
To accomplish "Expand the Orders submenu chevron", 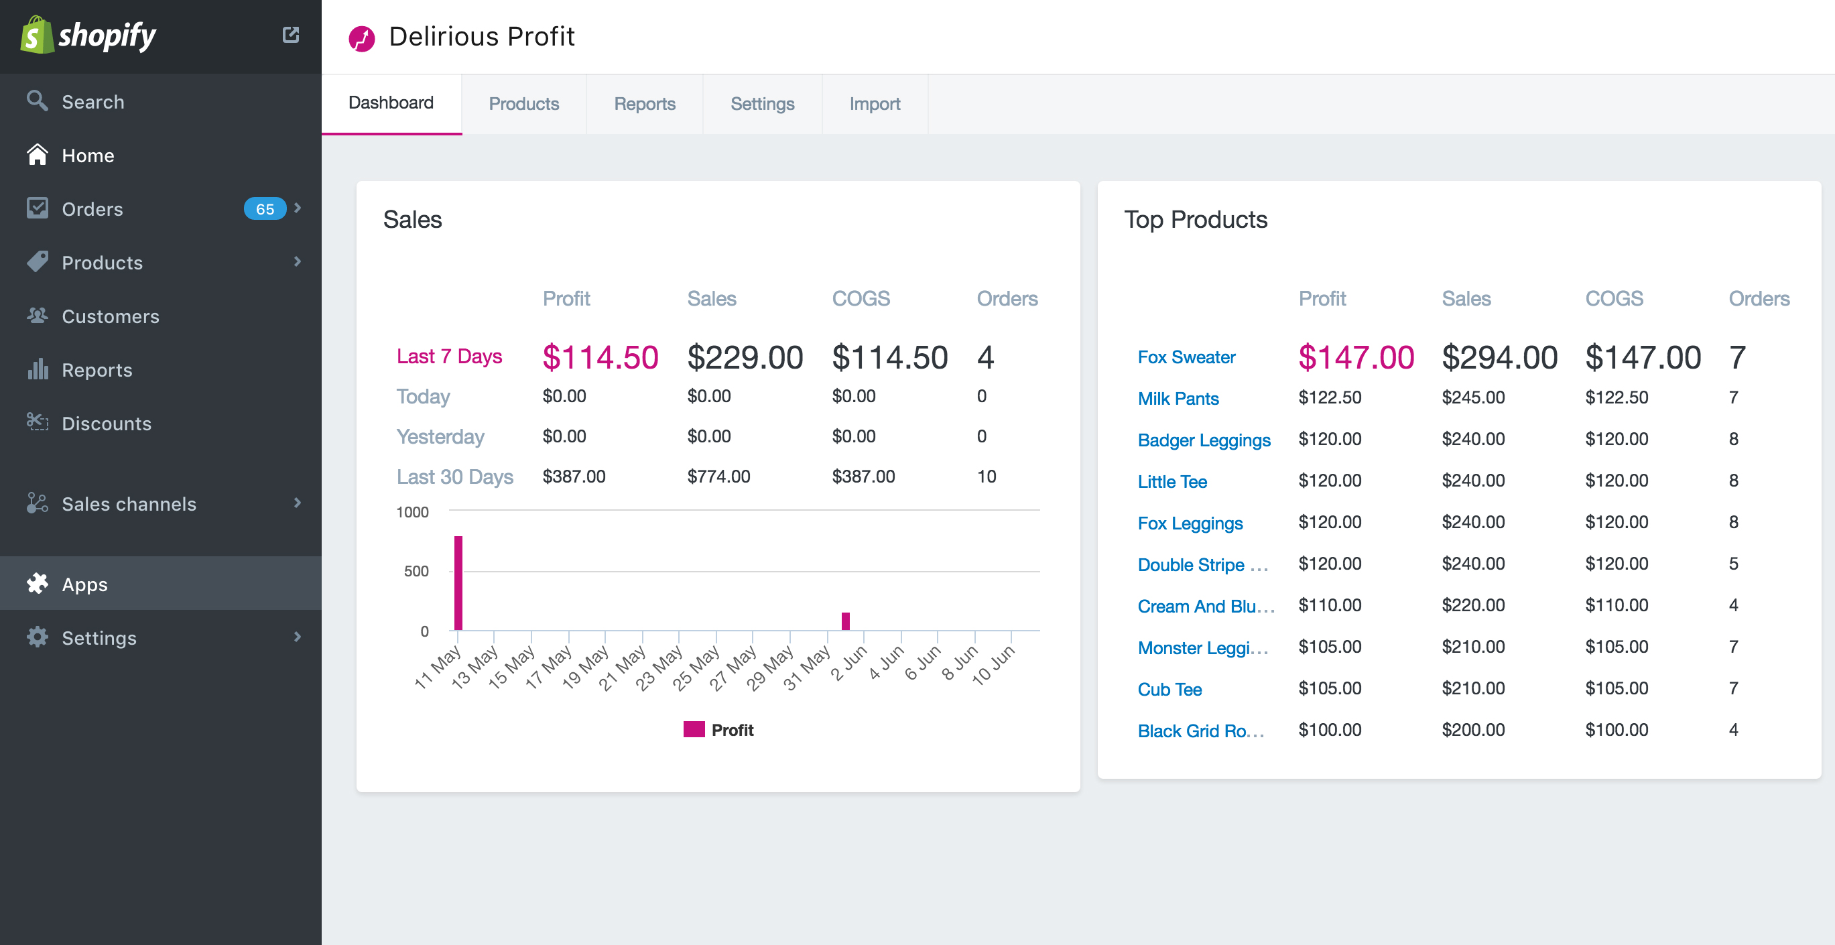I will click(298, 208).
